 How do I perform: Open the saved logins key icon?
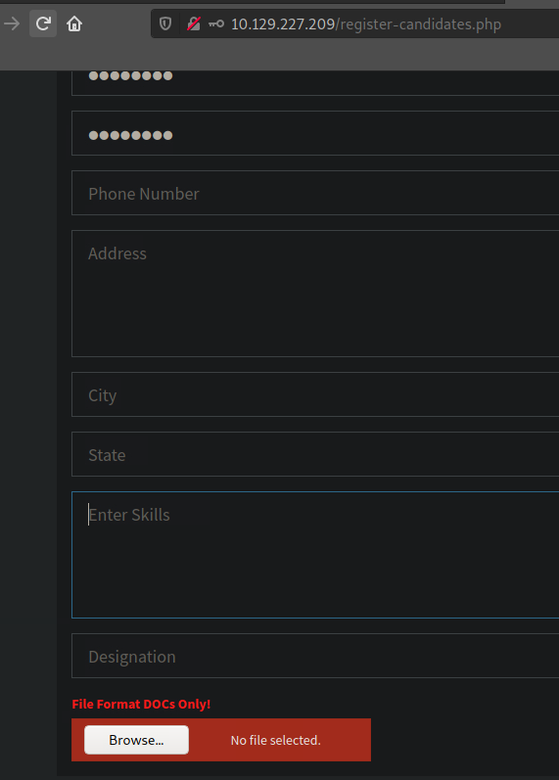(x=216, y=23)
